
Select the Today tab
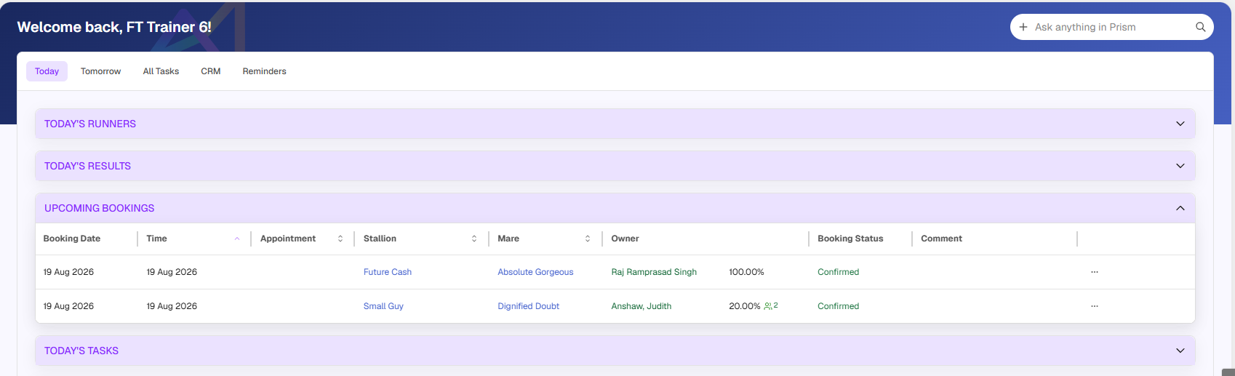(47, 71)
